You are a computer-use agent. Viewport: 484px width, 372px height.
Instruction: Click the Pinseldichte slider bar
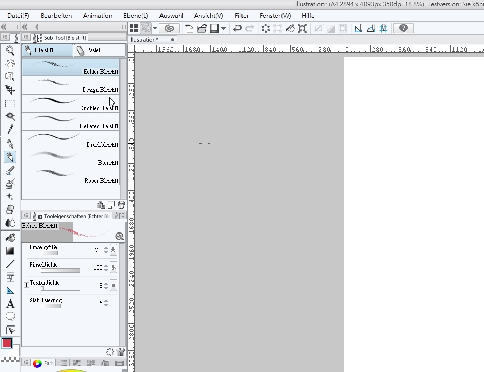tap(60, 270)
